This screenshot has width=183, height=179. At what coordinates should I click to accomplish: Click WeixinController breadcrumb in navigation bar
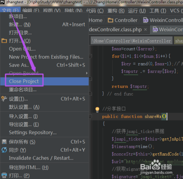point(163,20)
